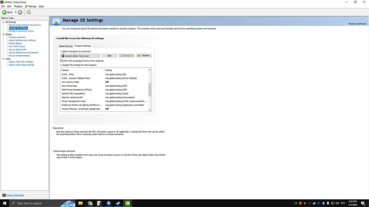369x207 pixels.
Task: Click the network tray icon
Action: [333, 203]
